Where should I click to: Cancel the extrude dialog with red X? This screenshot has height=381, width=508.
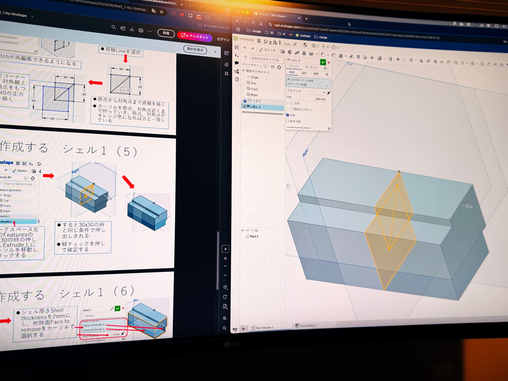point(329,63)
